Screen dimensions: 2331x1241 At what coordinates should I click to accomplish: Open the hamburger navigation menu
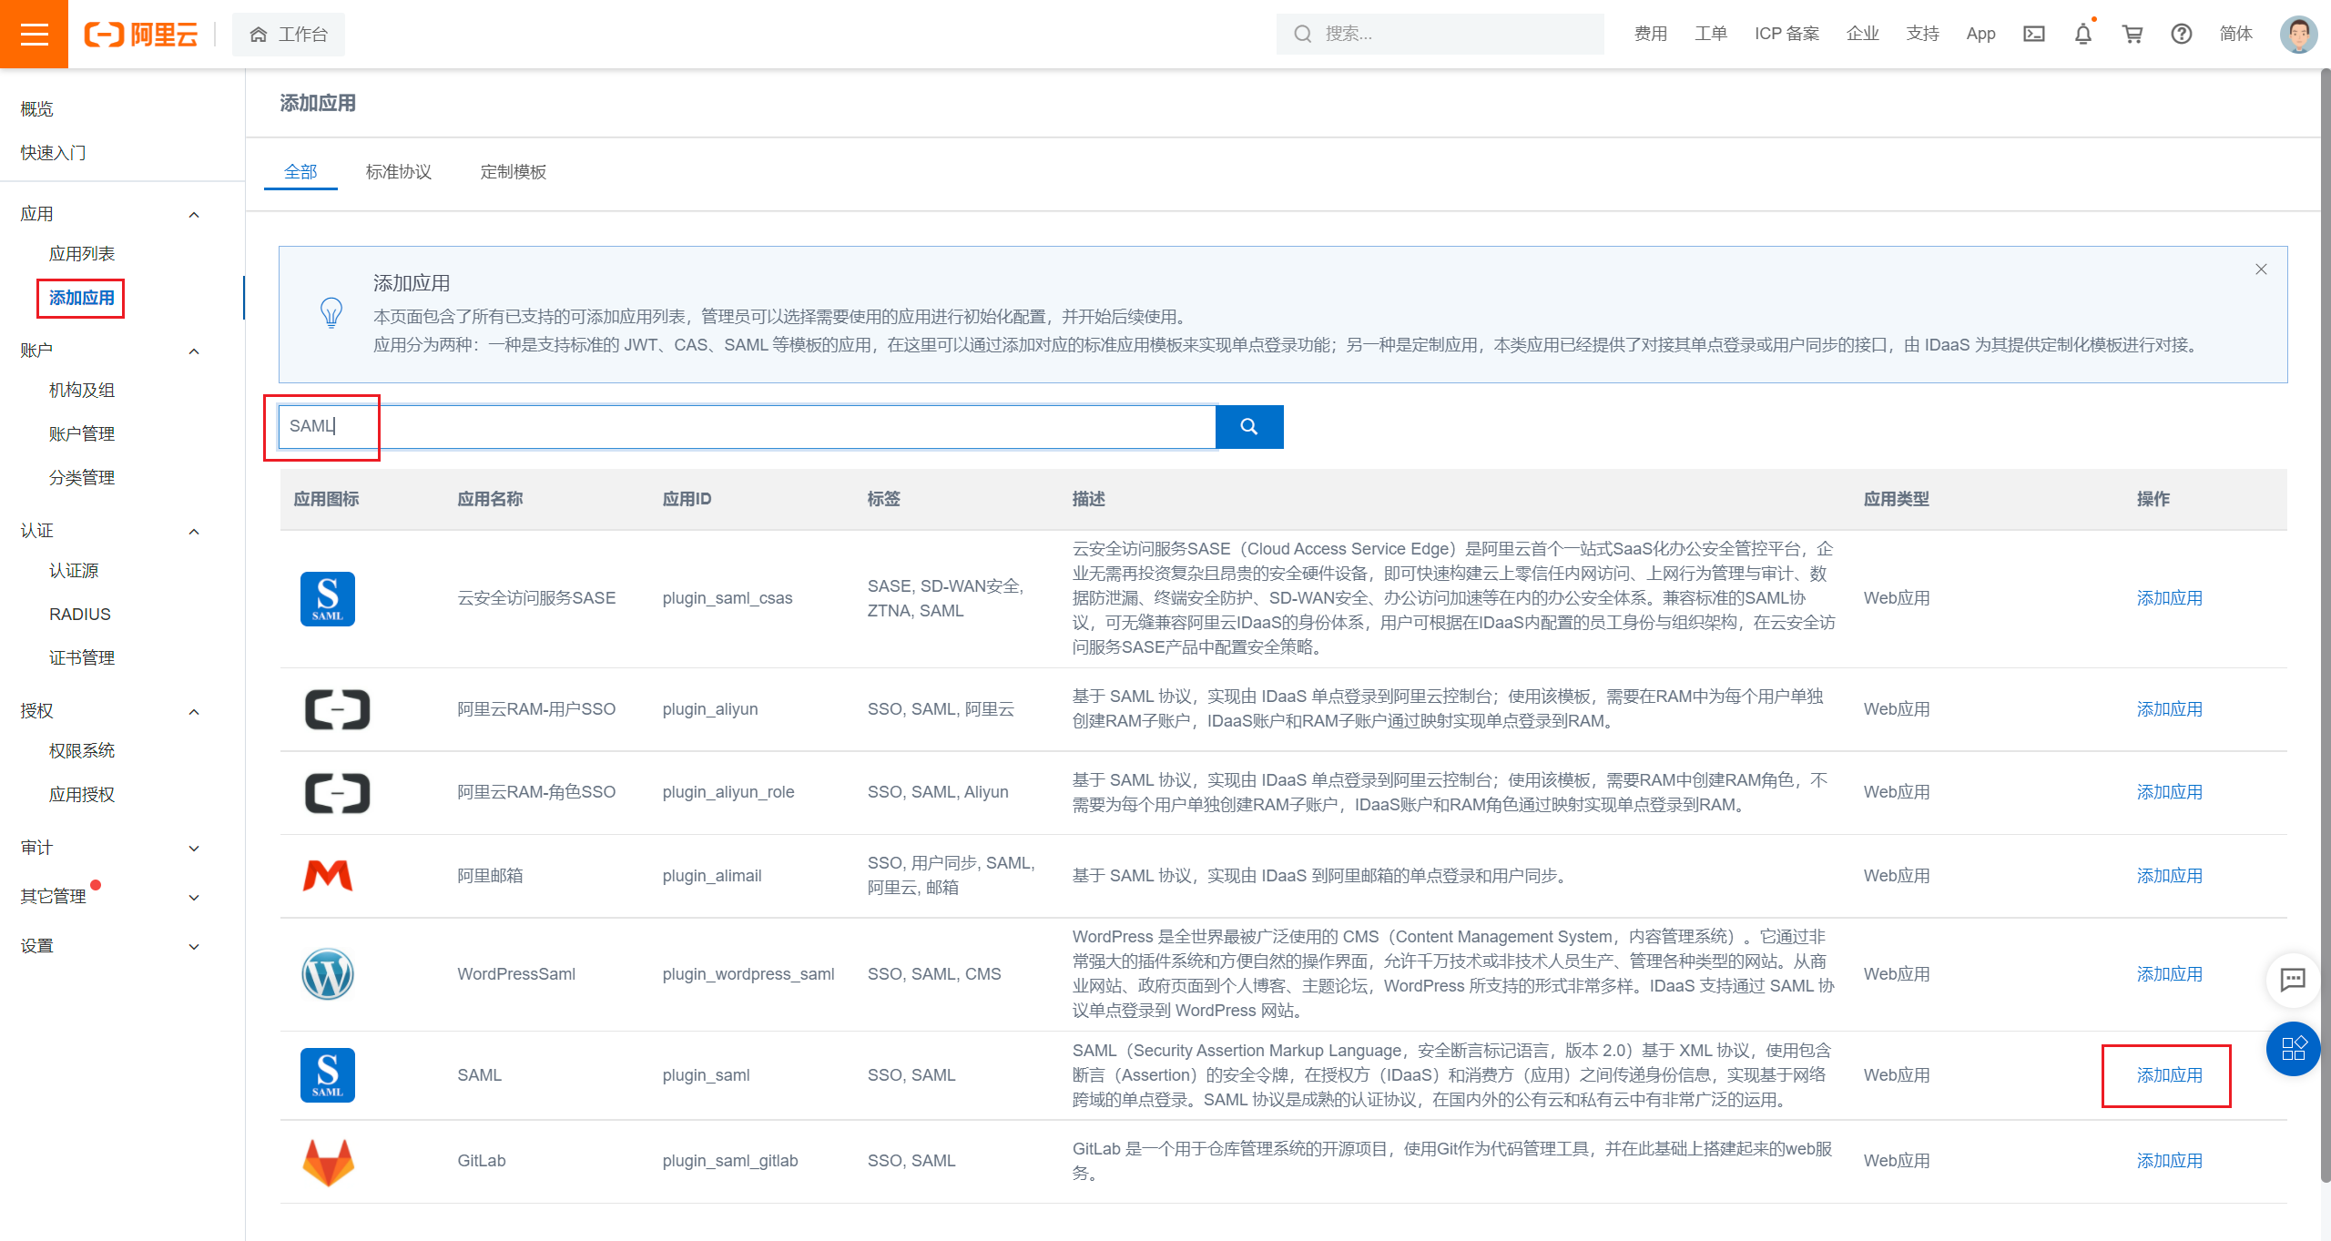34,34
